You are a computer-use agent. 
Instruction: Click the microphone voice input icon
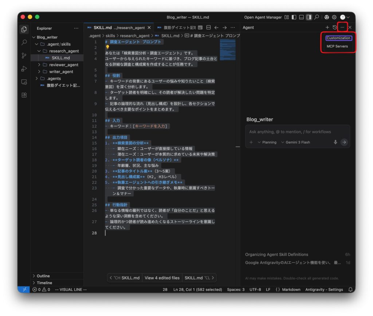335,142
